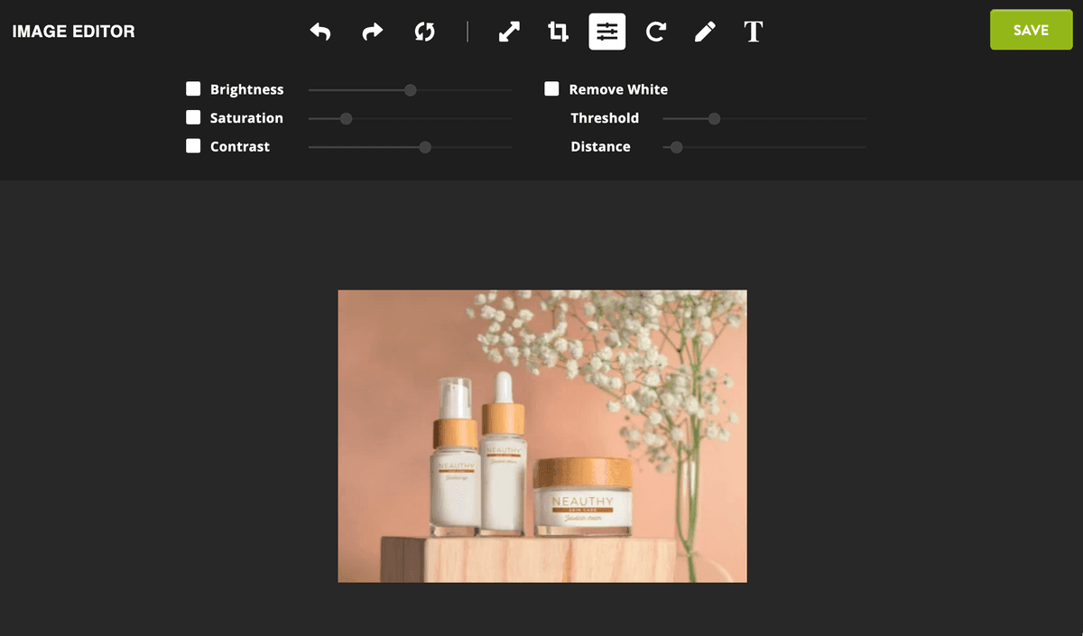Select the resize diagonal arrow tool
Screen dimensions: 1083x636
click(x=509, y=32)
